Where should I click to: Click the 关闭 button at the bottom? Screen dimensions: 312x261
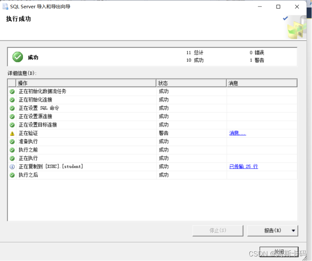(279, 252)
